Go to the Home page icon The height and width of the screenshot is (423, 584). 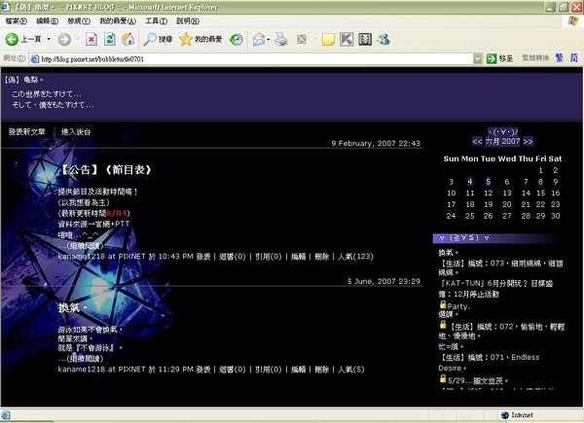[128, 39]
